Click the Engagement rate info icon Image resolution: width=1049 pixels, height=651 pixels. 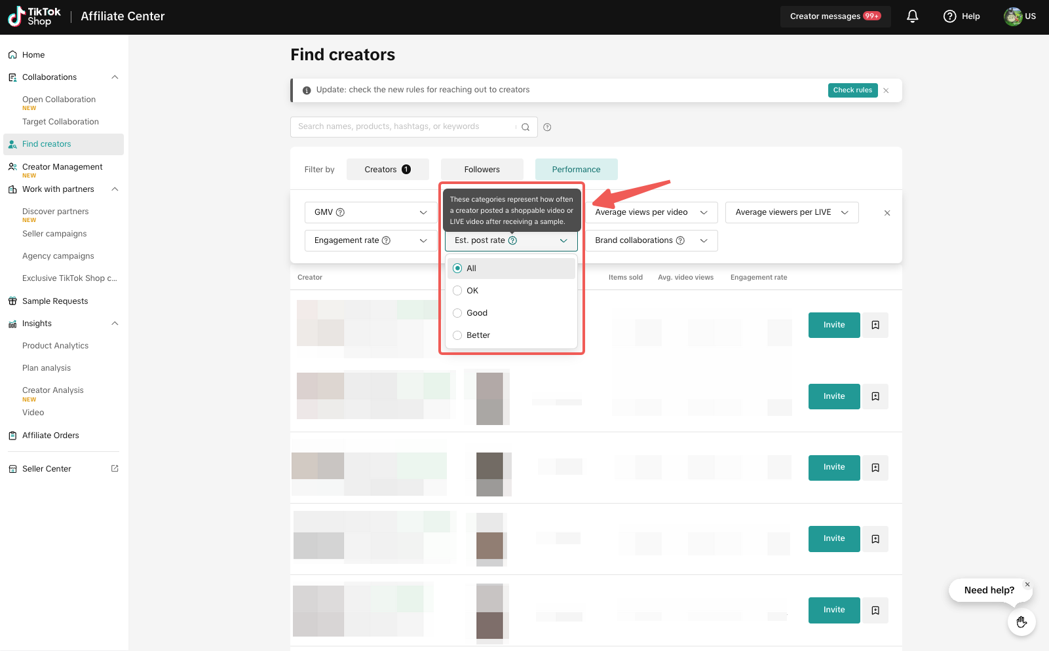point(386,240)
